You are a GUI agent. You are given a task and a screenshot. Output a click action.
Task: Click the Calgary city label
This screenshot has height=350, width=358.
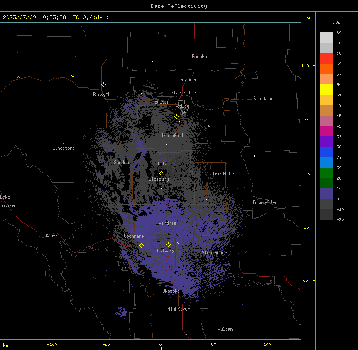166,251
